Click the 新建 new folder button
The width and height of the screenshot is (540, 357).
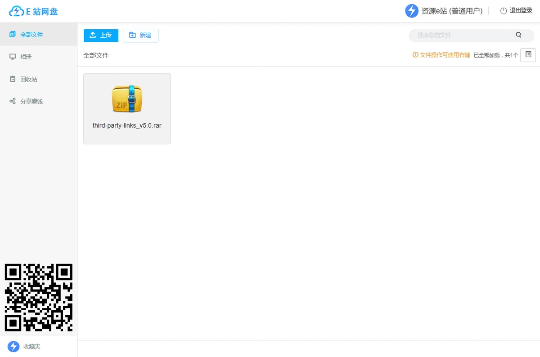[x=140, y=35]
